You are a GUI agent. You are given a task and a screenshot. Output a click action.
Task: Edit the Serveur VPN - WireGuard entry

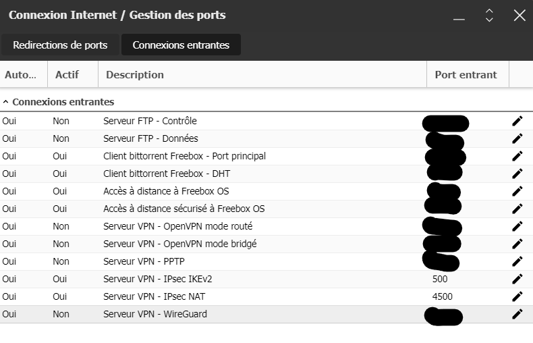517,315
